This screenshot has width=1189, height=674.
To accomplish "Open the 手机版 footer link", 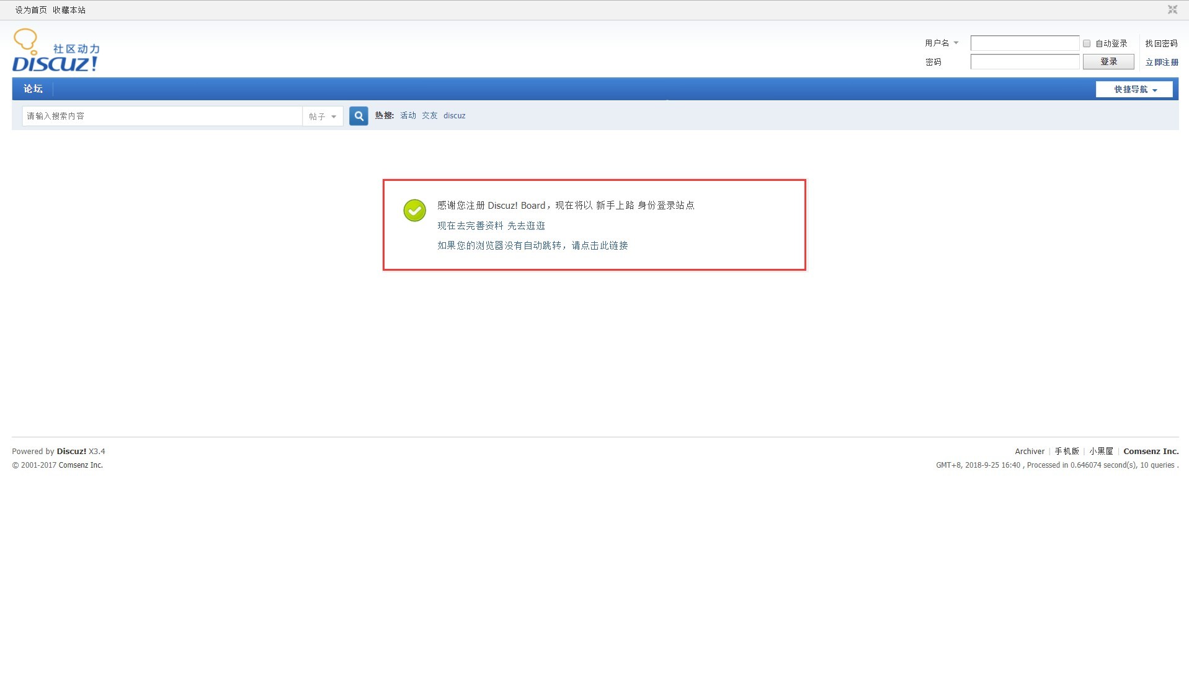I will point(1067,451).
